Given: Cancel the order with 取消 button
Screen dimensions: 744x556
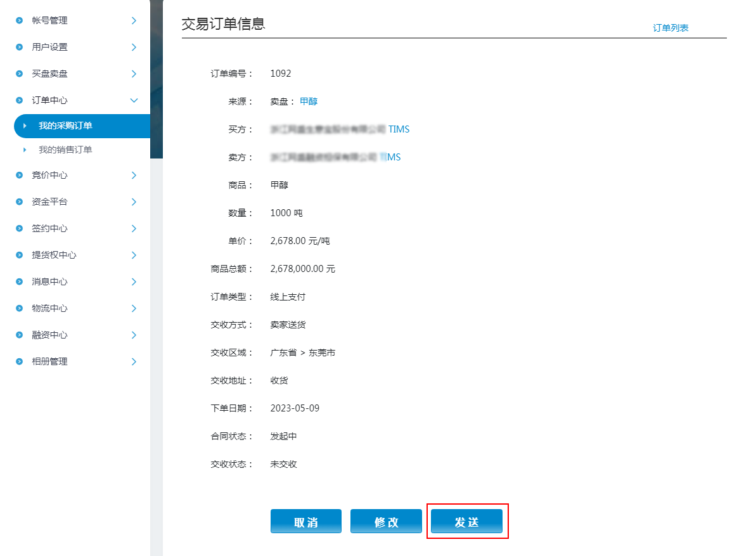Looking at the screenshot, I should pyautogui.click(x=306, y=522).
